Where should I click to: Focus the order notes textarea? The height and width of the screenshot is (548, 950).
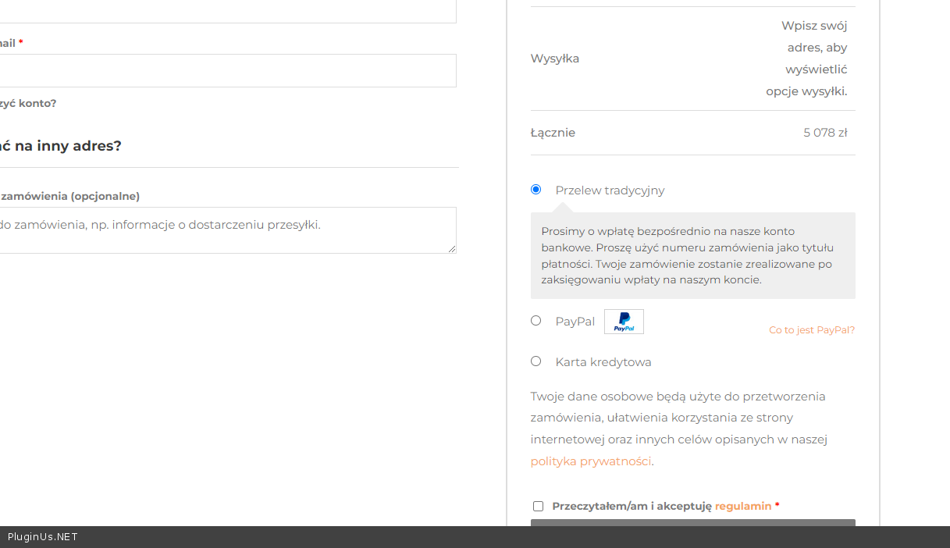pyautogui.click(x=226, y=230)
